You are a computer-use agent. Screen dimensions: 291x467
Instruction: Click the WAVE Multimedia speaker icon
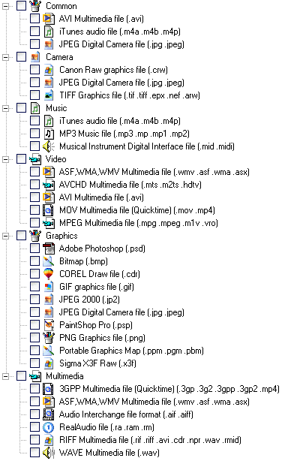pyautogui.click(x=49, y=453)
